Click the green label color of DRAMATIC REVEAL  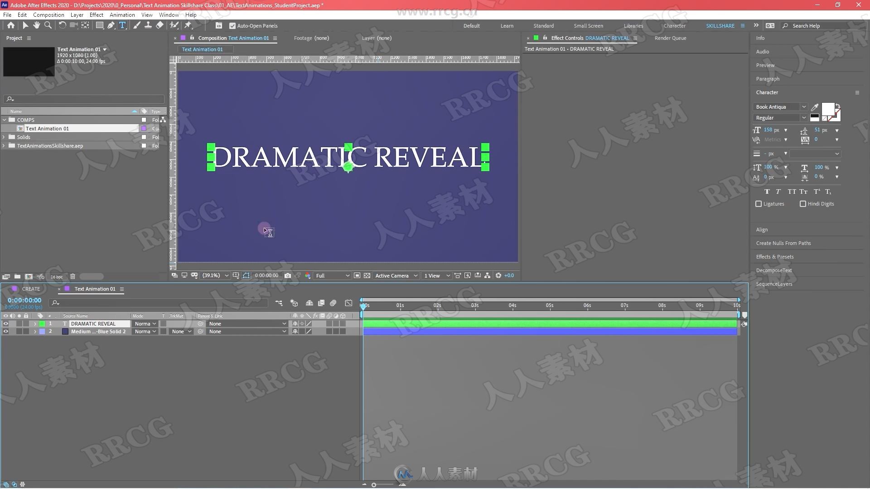tap(42, 324)
